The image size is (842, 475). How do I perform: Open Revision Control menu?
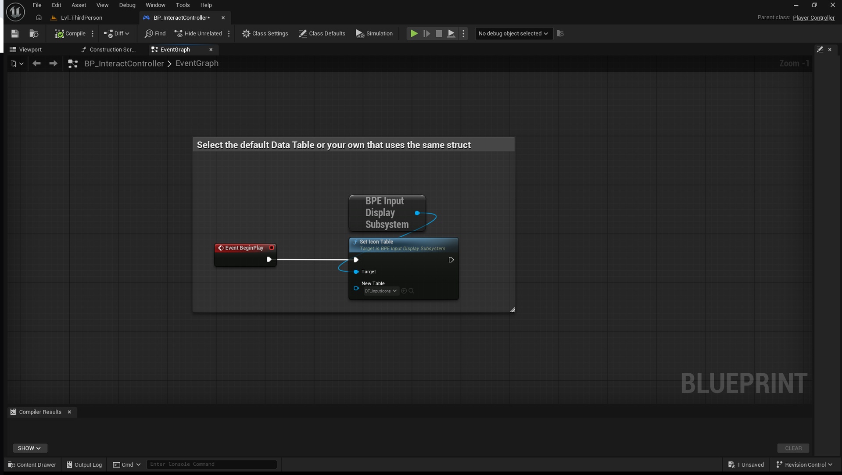click(804, 464)
